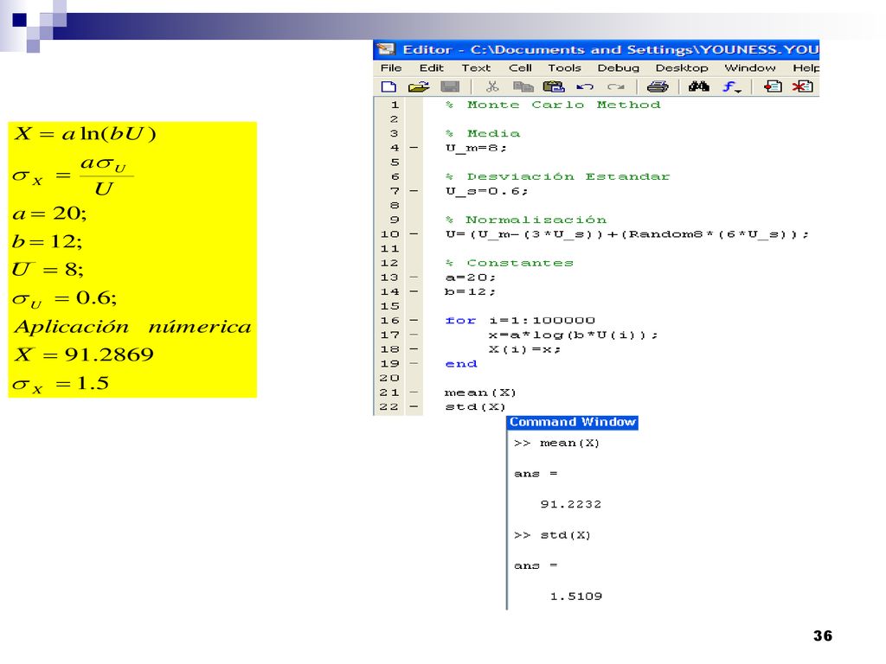Paste with the clipboard icon
The height and width of the screenshot is (664, 886).
pyautogui.click(x=553, y=86)
